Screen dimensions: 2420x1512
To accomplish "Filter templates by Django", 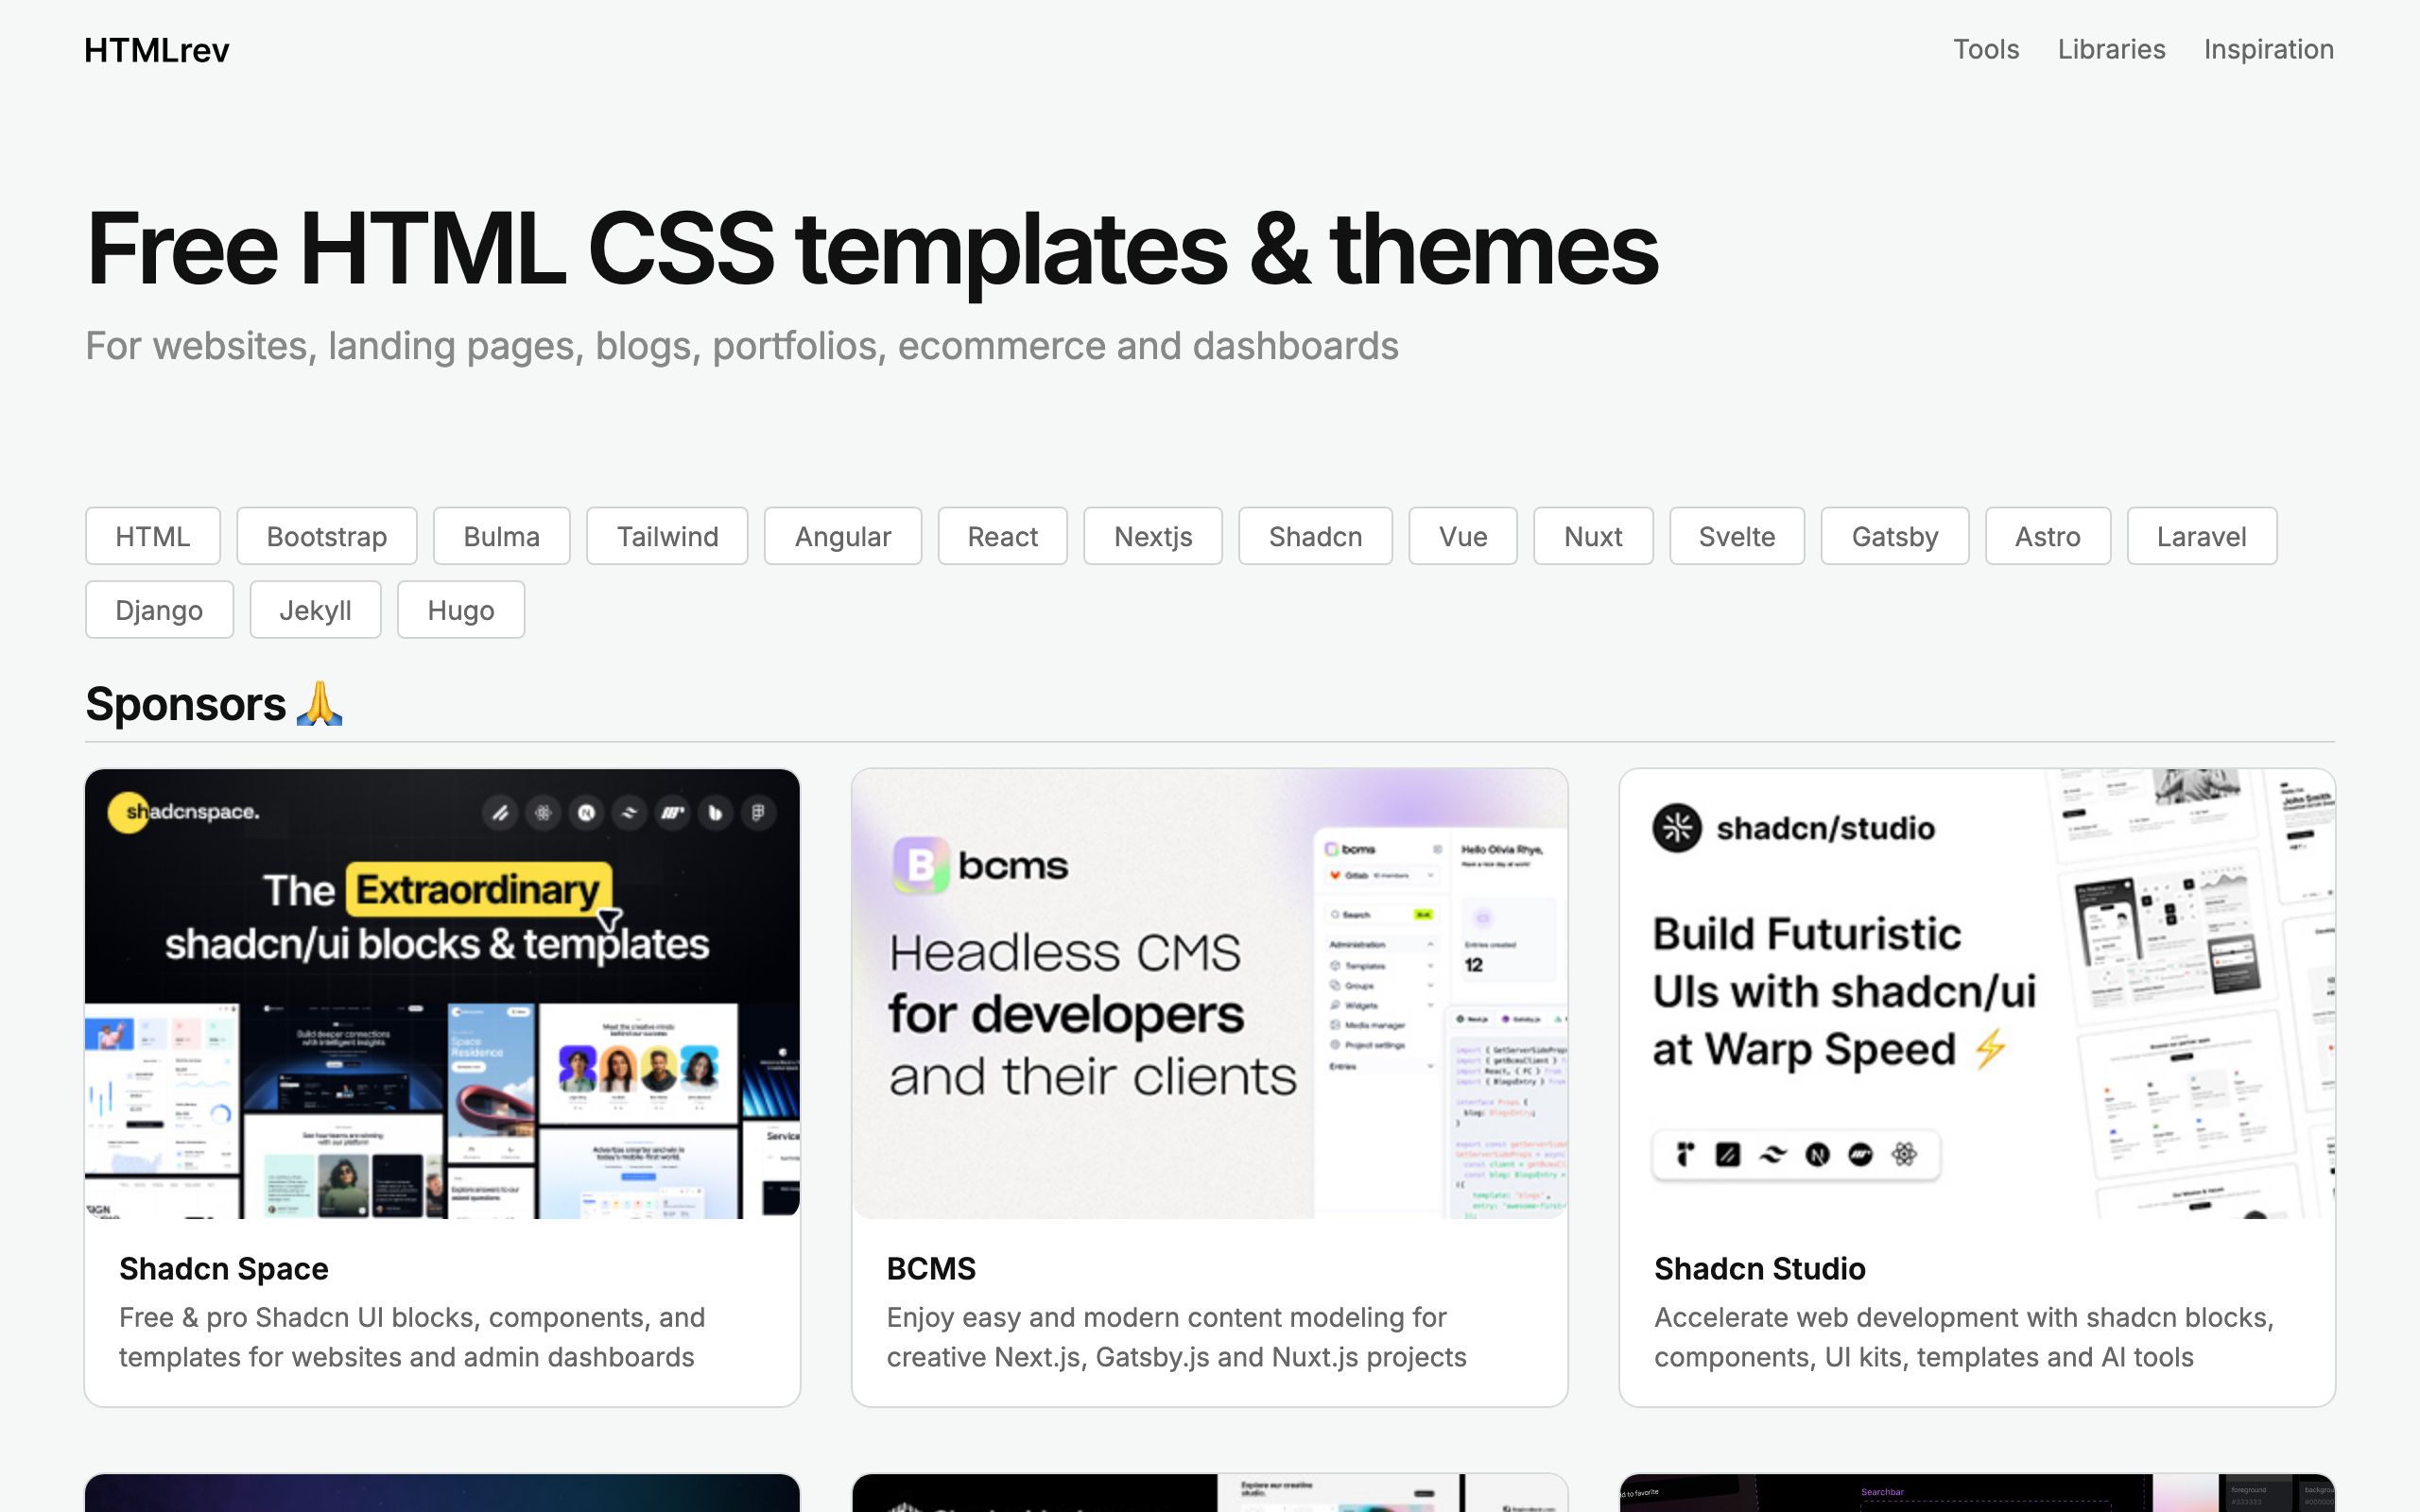I will point(159,610).
